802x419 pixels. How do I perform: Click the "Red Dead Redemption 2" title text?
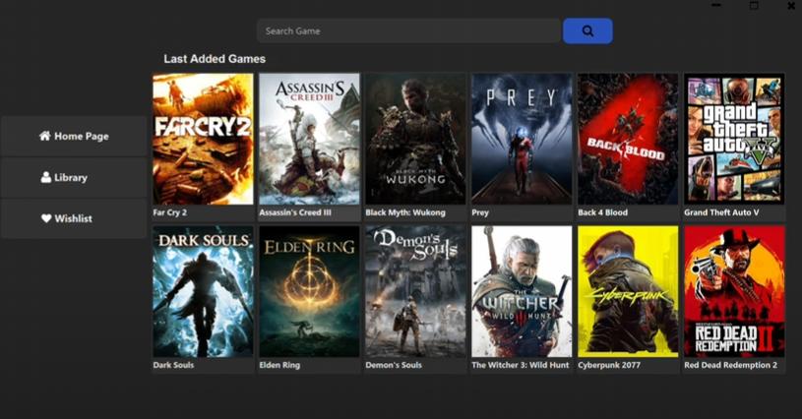[x=730, y=365]
